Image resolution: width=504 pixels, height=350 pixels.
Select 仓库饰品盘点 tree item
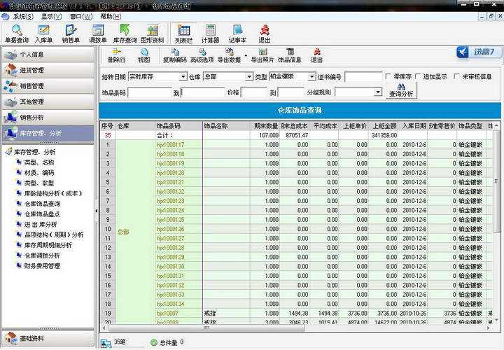(x=43, y=214)
